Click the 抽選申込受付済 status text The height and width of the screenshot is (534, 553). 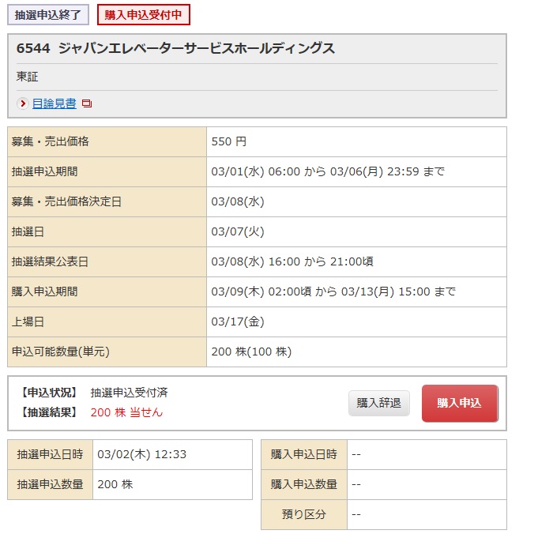pos(129,393)
